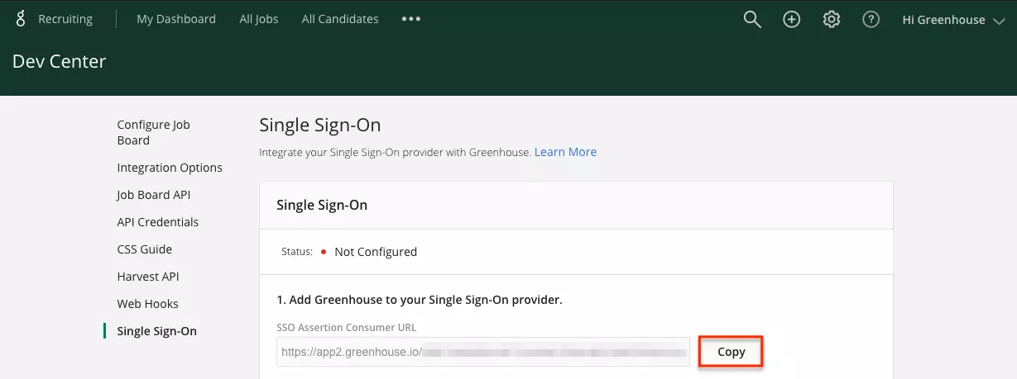
Task: Click the plus add icon
Action: click(x=792, y=19)
